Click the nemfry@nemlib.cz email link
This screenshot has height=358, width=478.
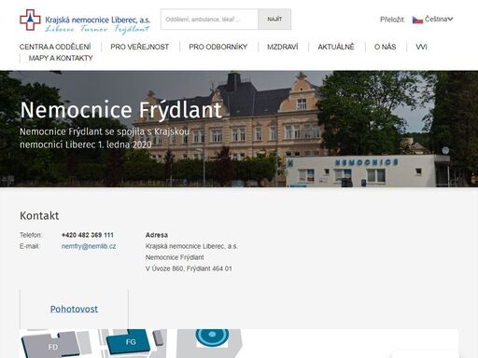click(x=89, y=246)
